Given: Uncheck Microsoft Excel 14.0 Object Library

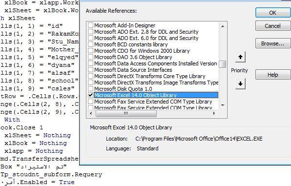Looking at the screenshot, I should click(90, 95).
